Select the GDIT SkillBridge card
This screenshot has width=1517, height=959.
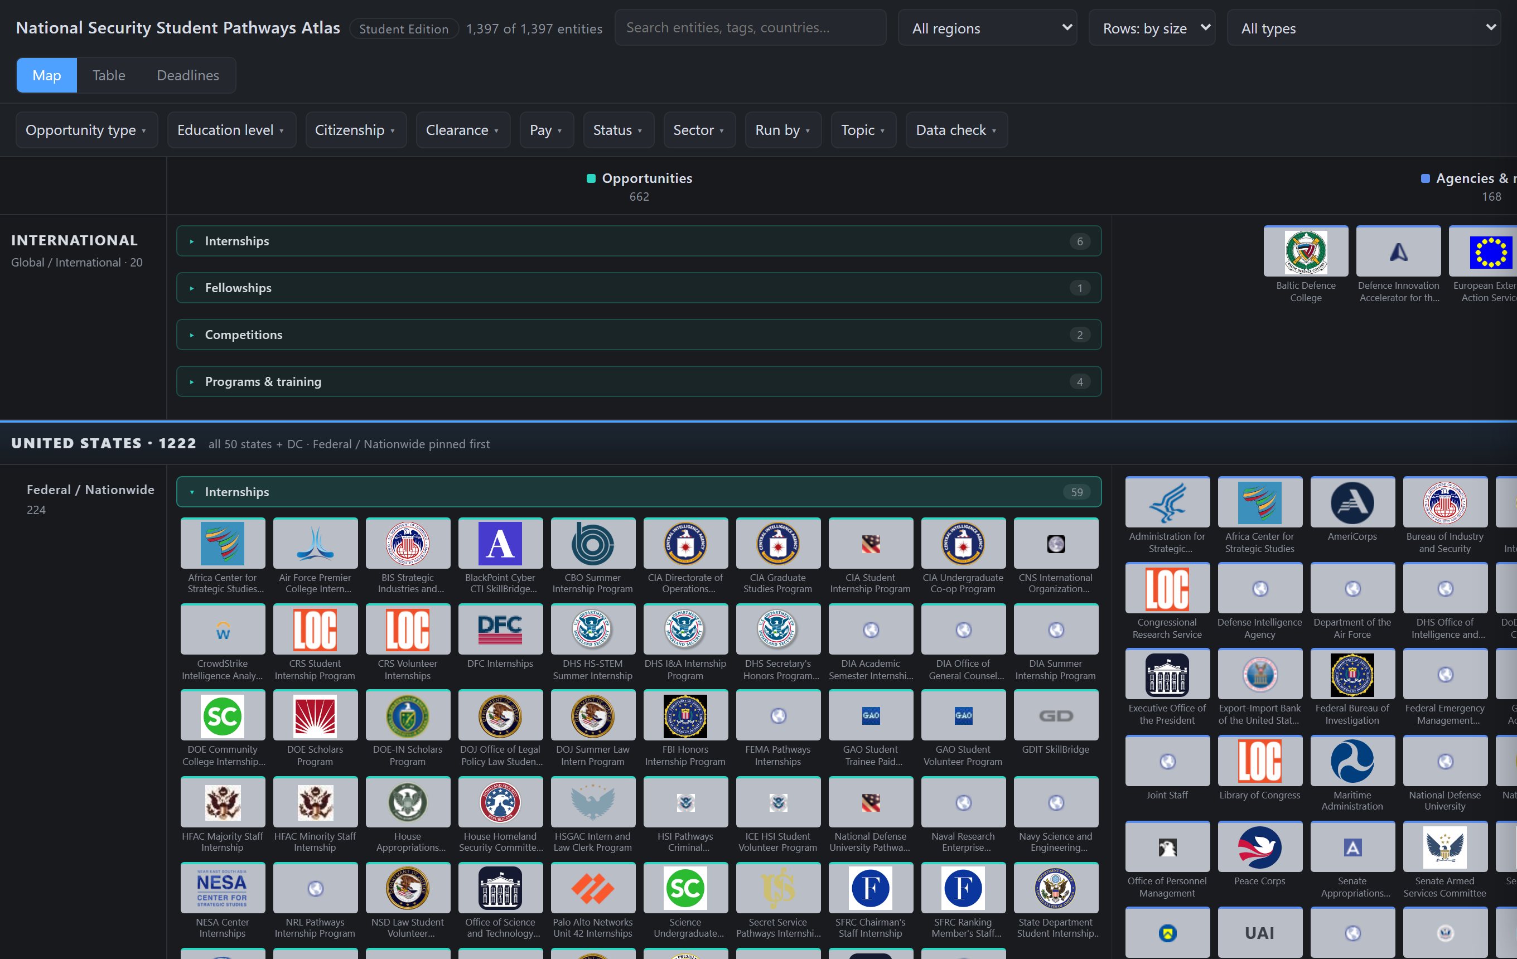click(x=1056, y=723)
